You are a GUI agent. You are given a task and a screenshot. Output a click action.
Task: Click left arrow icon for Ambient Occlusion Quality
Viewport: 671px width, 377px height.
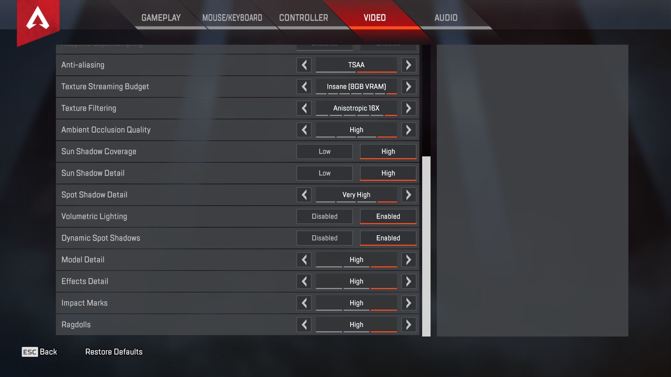pos(304,130)
